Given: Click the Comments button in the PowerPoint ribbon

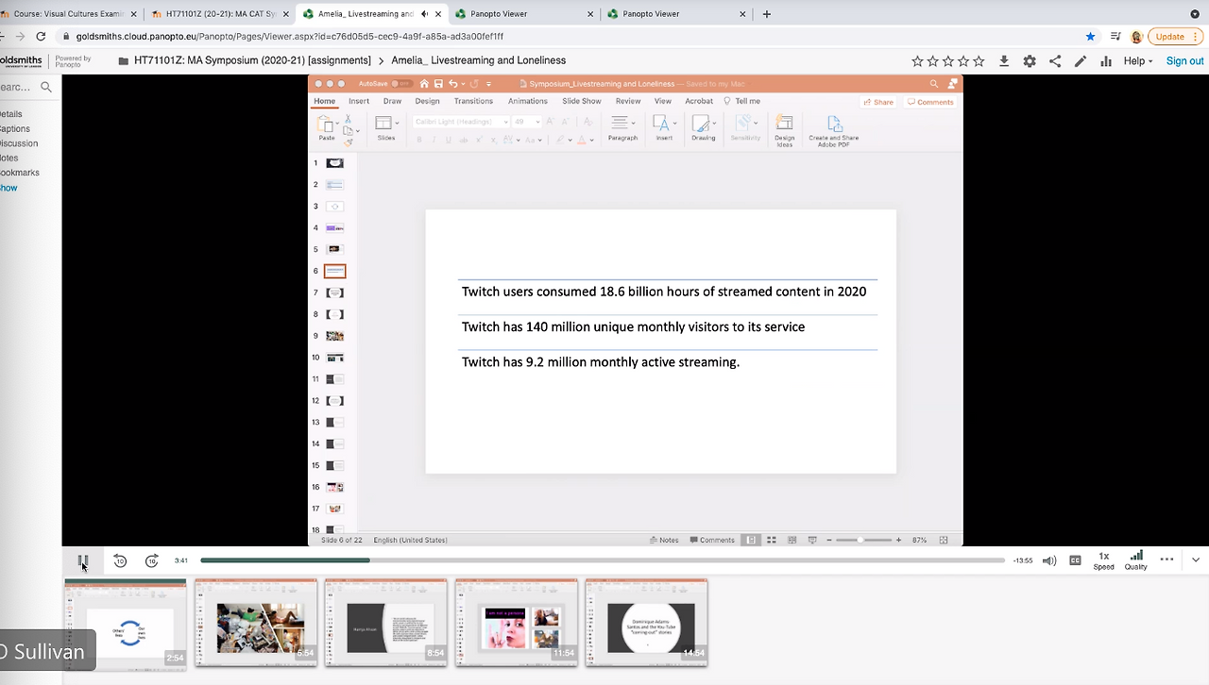Looking at the screenshot, I should [930, 102].
